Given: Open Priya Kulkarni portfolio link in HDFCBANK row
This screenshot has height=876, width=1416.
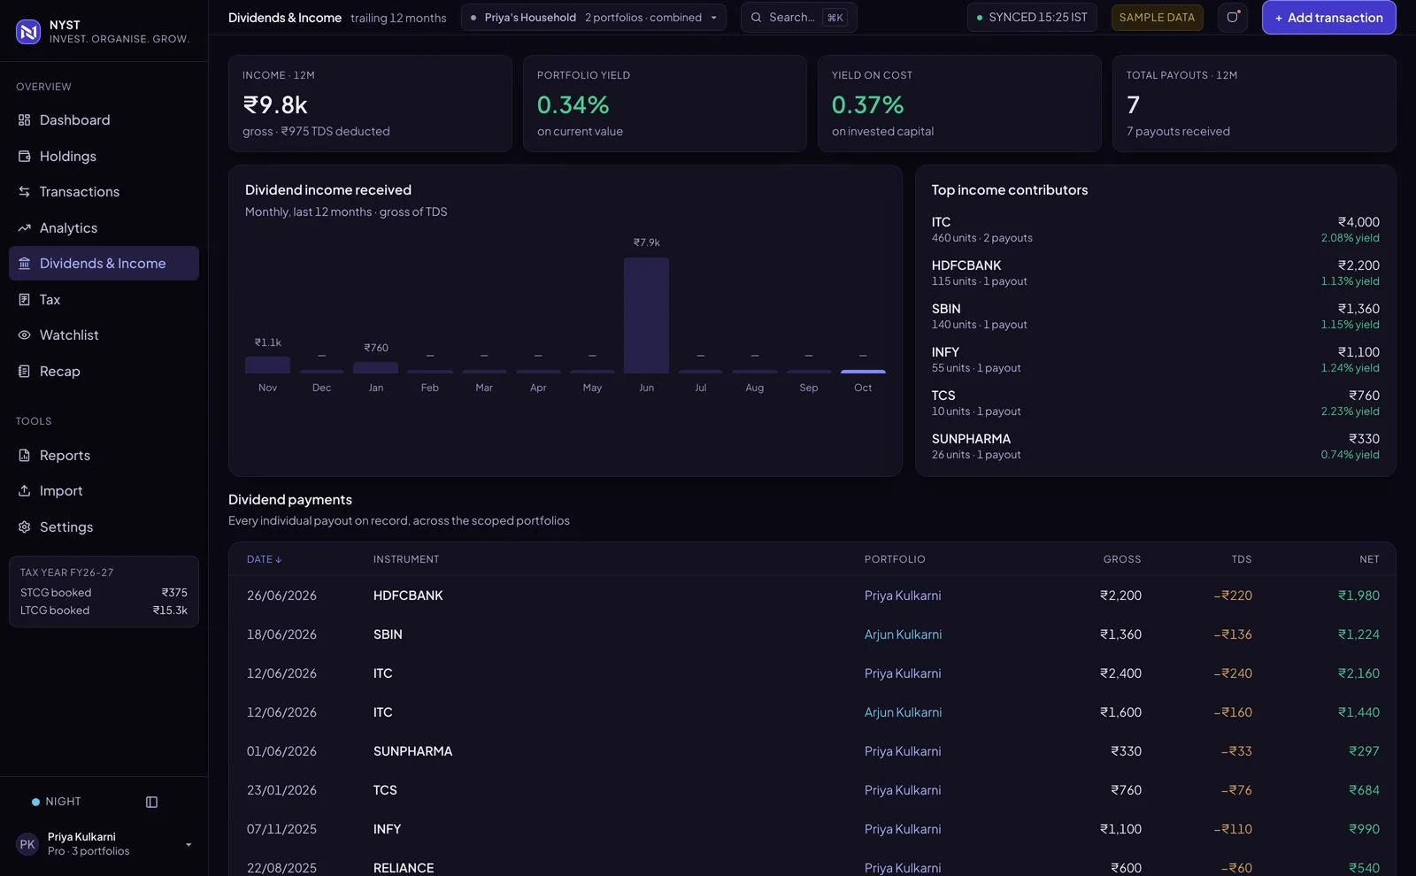Looking at the screenshot, I should tap(903, 596).
